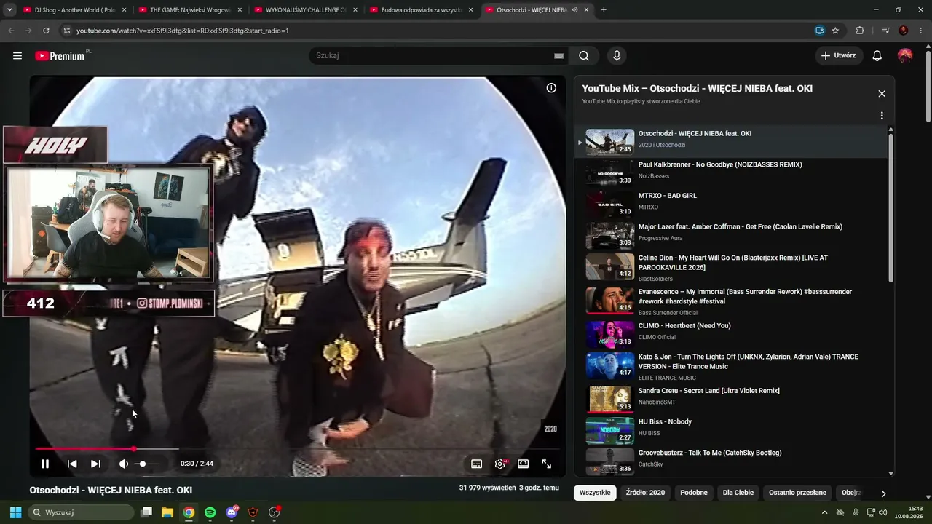The height and width of the screenshot is (524, 932).
Task: Open the Utwórz create menu
Action: 839,55
